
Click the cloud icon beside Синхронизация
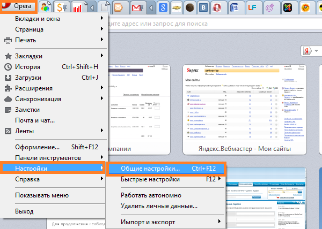[x=8, y=99]
